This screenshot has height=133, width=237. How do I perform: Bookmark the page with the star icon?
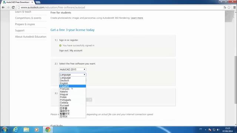point(229,7)
